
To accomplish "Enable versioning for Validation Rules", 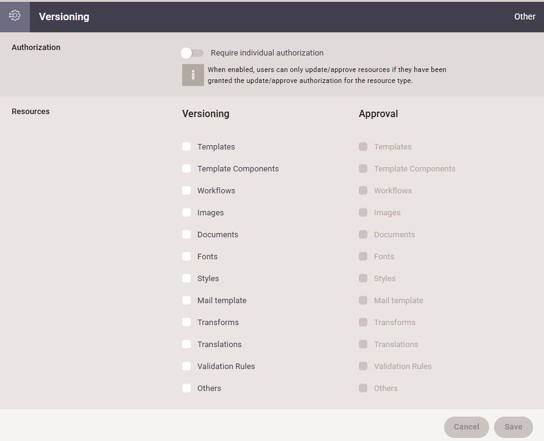I will [x=186, y=367].
